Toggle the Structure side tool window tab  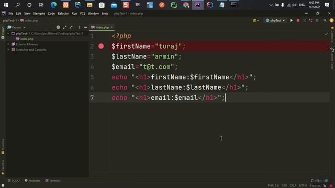[x=3, y=146]
